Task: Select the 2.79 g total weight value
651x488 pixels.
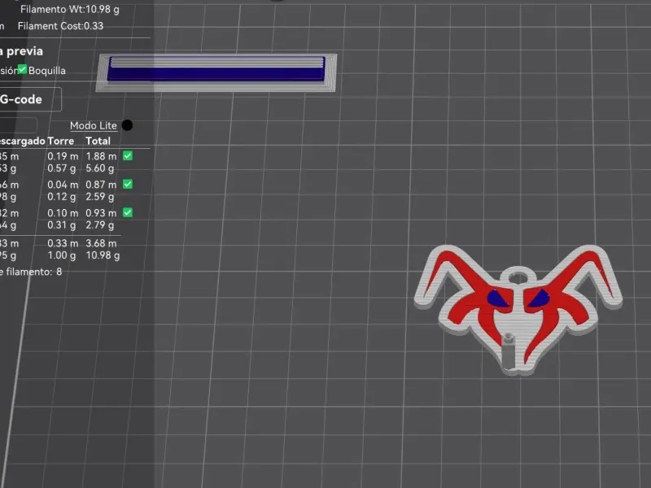Action: [99, 225]
